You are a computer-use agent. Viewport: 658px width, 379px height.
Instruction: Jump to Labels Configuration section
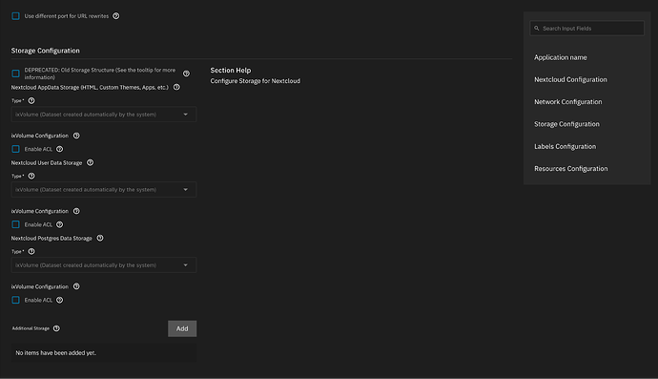click(565, 146)
